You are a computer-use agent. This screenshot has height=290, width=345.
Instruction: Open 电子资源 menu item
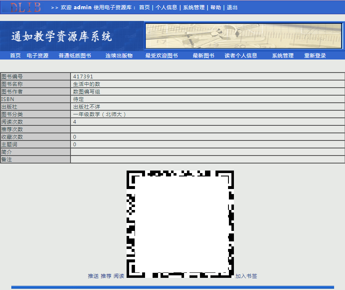click(37, 56)
